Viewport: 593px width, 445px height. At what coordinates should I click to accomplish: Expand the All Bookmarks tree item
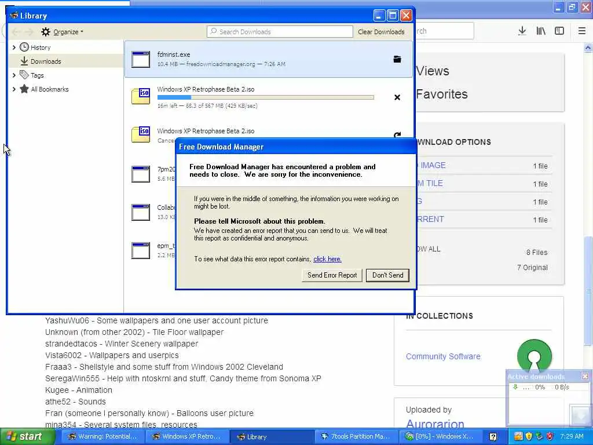[14, 89]
